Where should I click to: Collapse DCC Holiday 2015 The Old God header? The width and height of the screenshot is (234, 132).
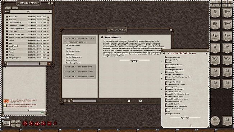[79, 38]
